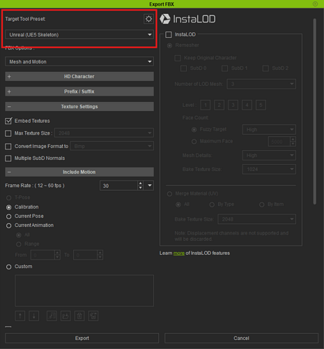This screenshot has height=349, width=324.
Task: Select the Merge Material (UV) radio option
Action: (x=169, y=194)
